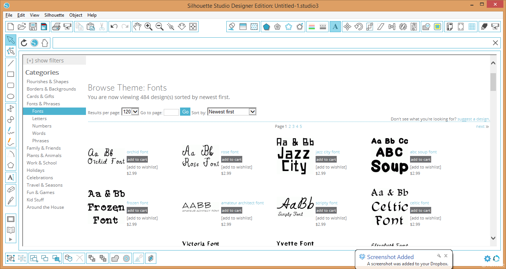Select the 'Letters' subcategory
This screenshot has height=269, width=506.
(x=39, y=119)
